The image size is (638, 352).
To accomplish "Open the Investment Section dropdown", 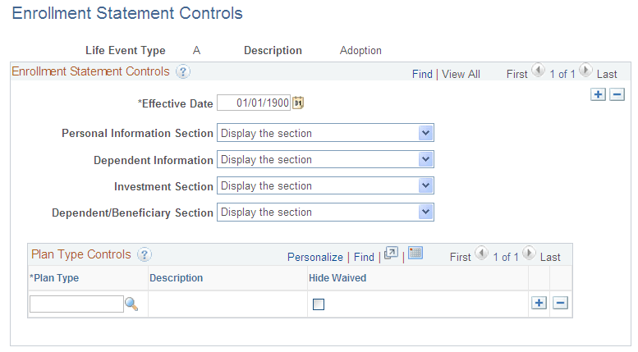I will (425, 186).
